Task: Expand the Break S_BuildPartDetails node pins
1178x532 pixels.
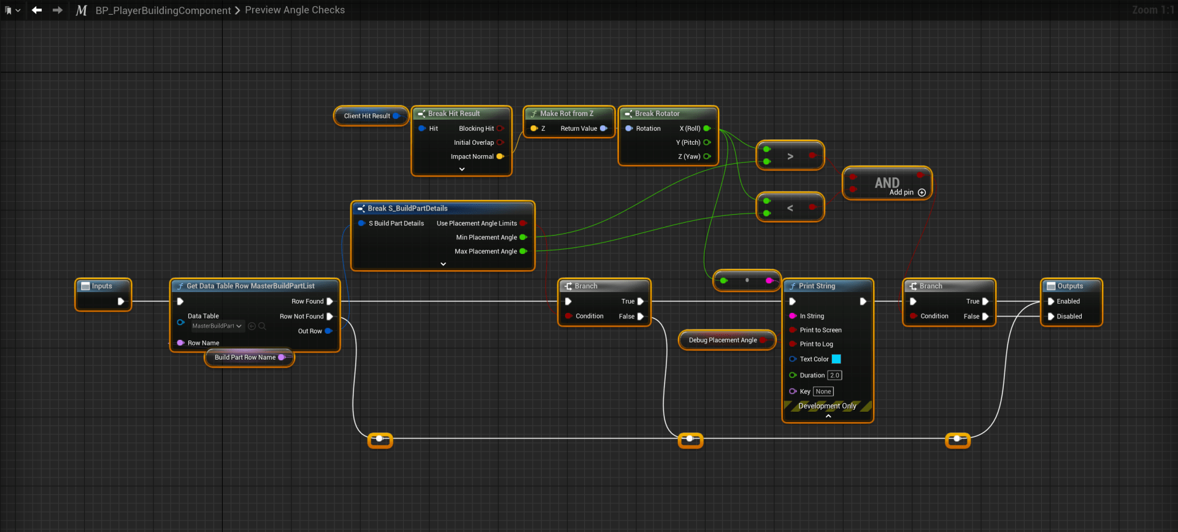Action: click(x=443, y=264)
